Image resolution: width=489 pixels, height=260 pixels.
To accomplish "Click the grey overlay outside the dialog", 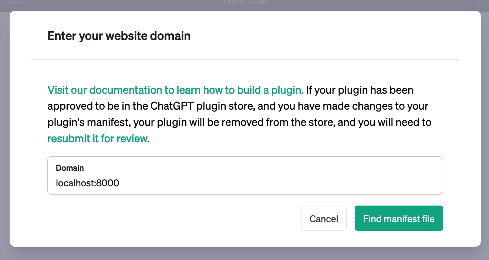I will click(244, 255).
